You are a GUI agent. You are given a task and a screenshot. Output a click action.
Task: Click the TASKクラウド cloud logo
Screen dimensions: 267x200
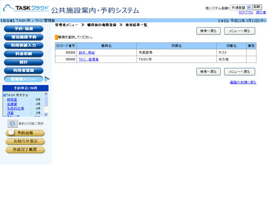(x=26, y=8)
